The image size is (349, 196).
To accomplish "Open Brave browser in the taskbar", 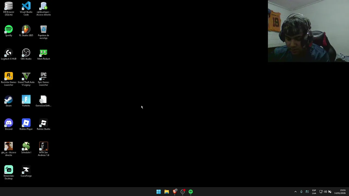I will (174, 192).
